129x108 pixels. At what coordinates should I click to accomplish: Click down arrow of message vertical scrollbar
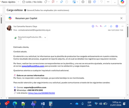[128, 95]
